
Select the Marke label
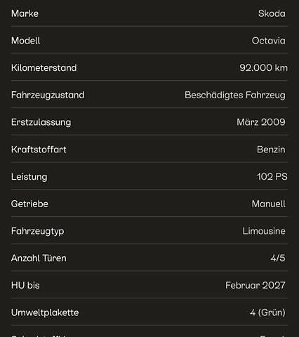(25, 13)
